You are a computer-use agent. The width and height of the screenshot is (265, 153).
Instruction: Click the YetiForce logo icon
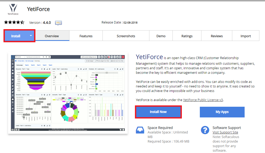click(13, 10)
